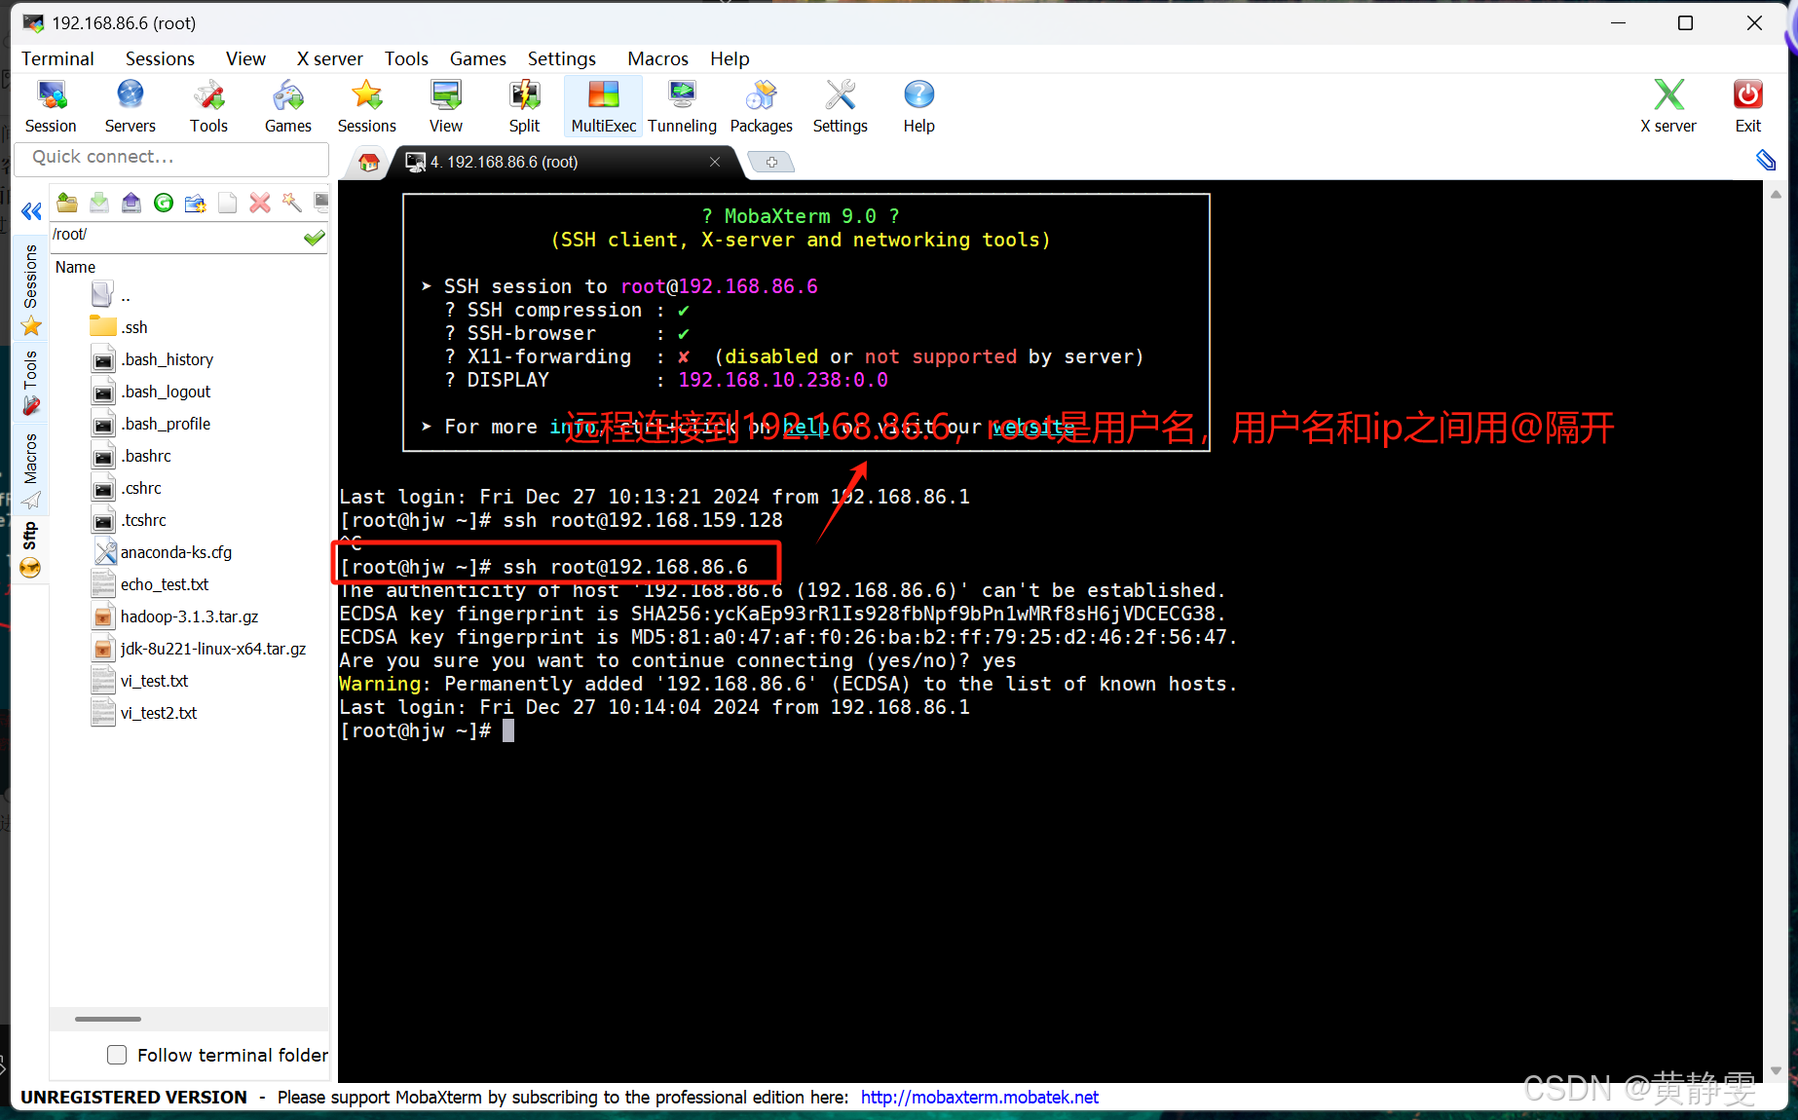1798x1120 pixels.
Task: Open the Tunneling toolbar icon
Action: pos(682,107)
